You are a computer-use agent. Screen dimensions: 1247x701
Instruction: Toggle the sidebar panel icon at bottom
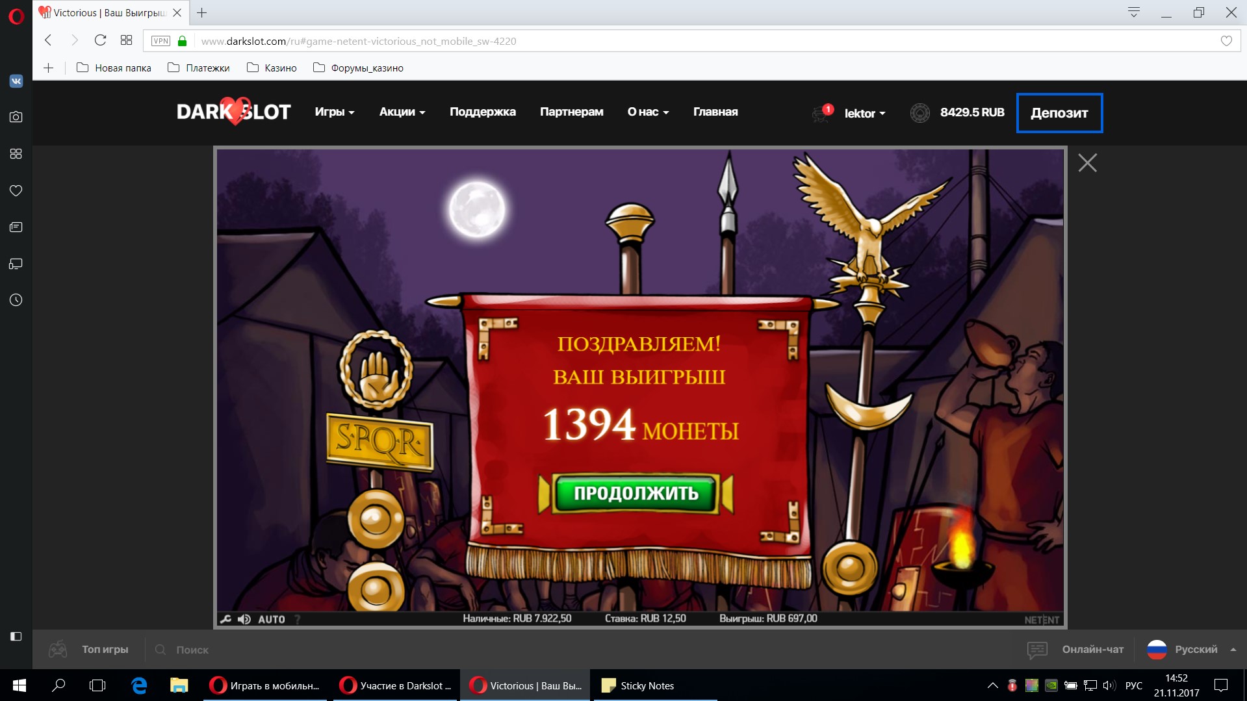[16, 637]
